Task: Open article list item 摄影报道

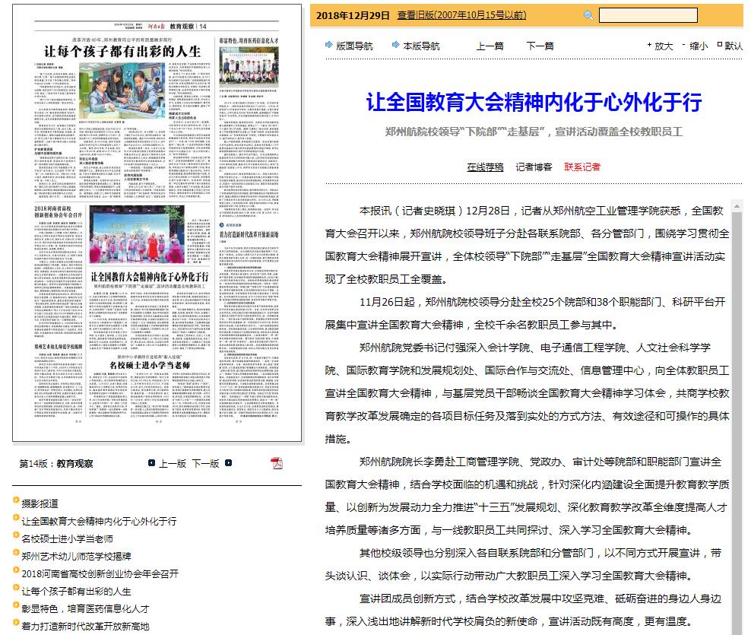Action: 40,503
